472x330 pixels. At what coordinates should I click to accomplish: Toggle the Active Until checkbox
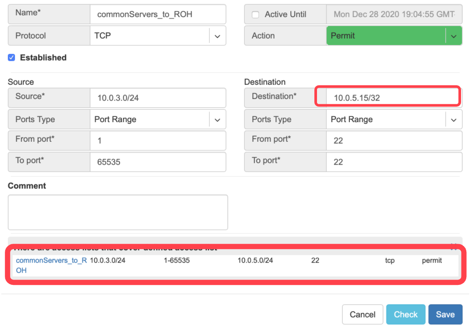[255, 15]
